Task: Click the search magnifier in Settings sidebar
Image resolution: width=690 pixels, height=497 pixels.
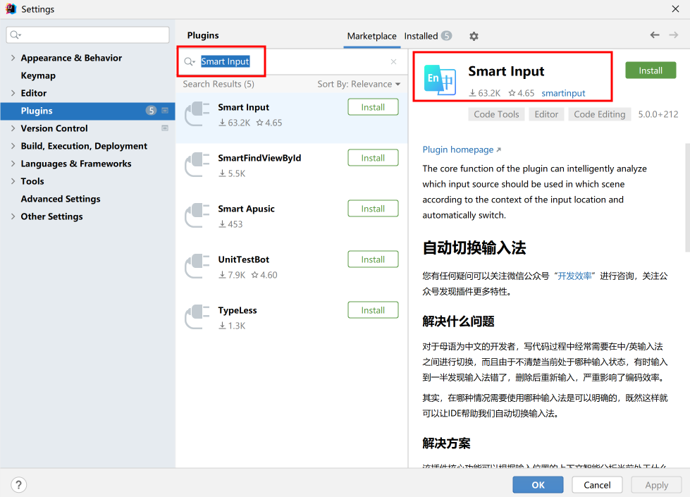Action: pos(16,34)
